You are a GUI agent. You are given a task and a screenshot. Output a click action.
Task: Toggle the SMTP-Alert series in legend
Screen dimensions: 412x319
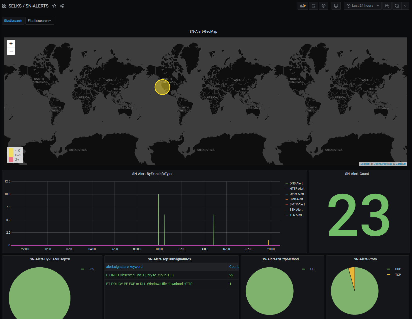pyautogui.click(x=297, y=204)
